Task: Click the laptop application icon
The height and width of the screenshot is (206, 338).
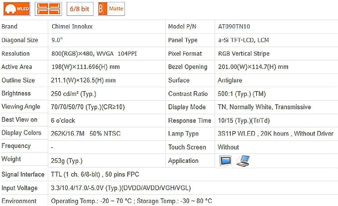Action: tap(243, 161)
